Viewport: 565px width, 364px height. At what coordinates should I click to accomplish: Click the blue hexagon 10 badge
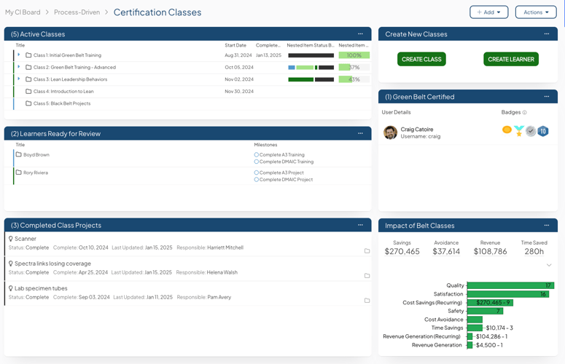click(543, 131)
